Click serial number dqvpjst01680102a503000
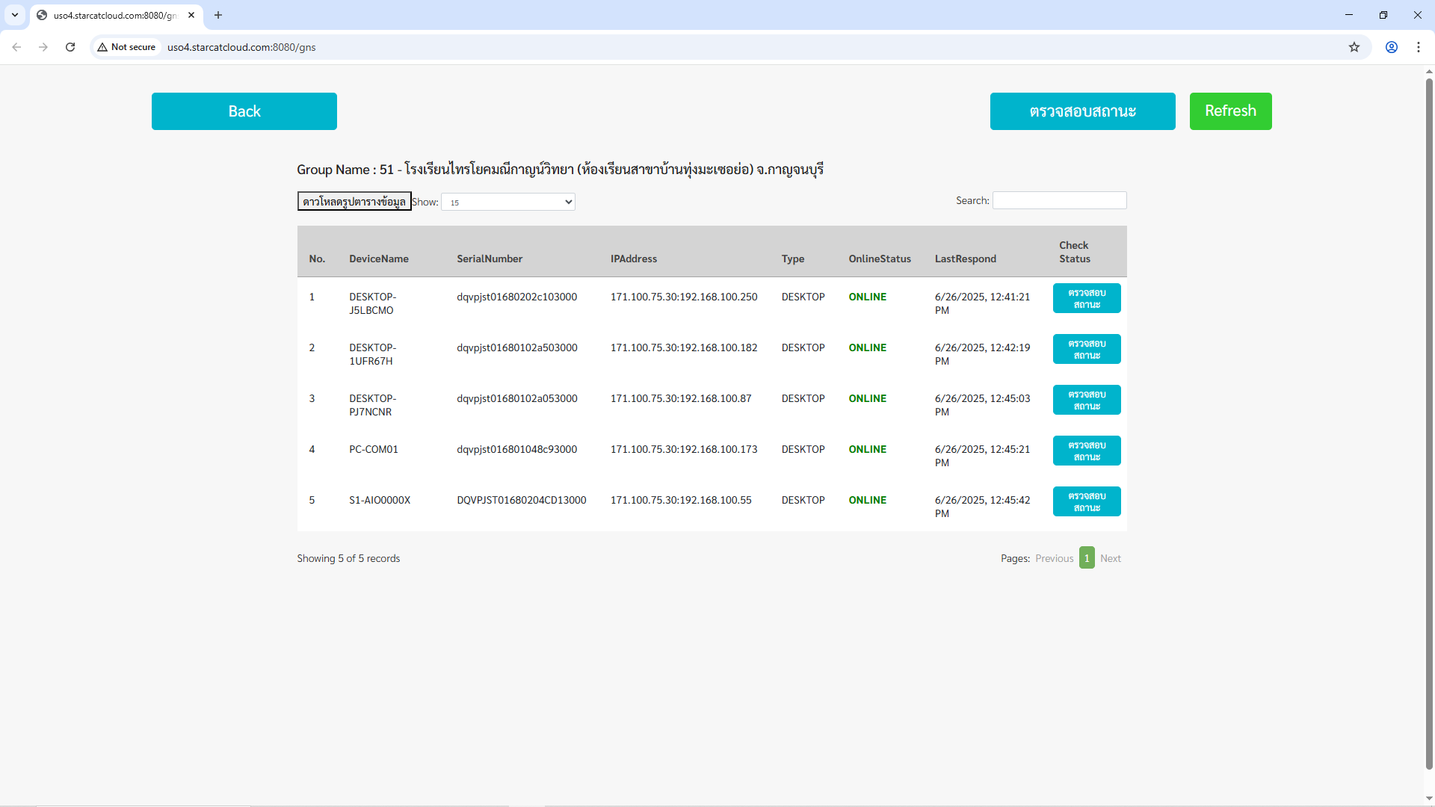This screenshot has width=1435, height=807. click(x=517, y=347)
